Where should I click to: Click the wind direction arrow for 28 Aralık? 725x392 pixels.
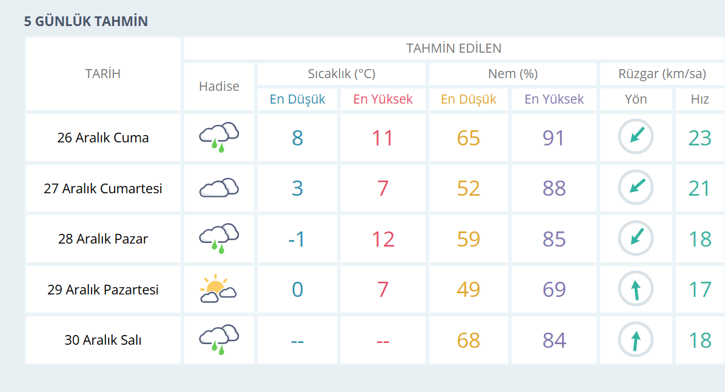(x=636, y=238)
